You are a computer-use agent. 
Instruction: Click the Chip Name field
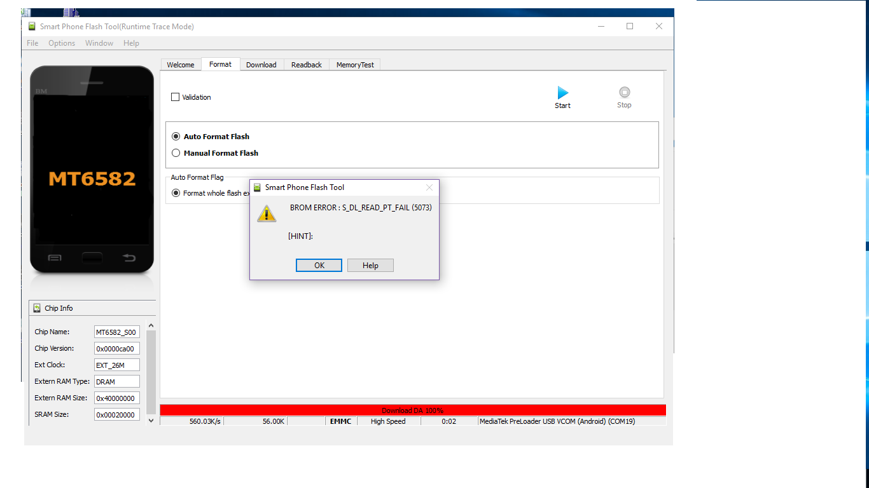click(116, 332)
